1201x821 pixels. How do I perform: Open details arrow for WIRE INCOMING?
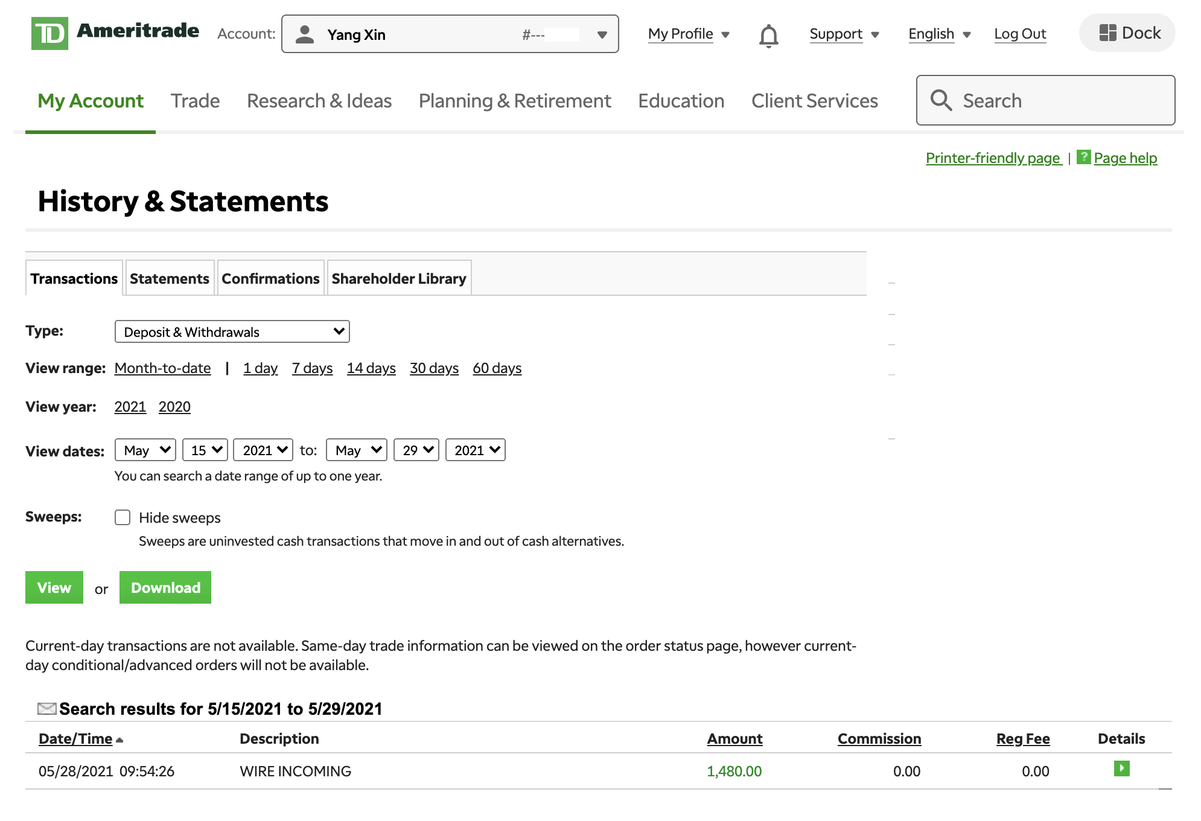1121,768
